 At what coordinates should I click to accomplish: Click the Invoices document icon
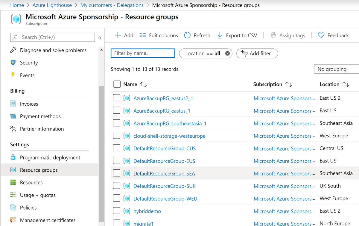(13, 104)
